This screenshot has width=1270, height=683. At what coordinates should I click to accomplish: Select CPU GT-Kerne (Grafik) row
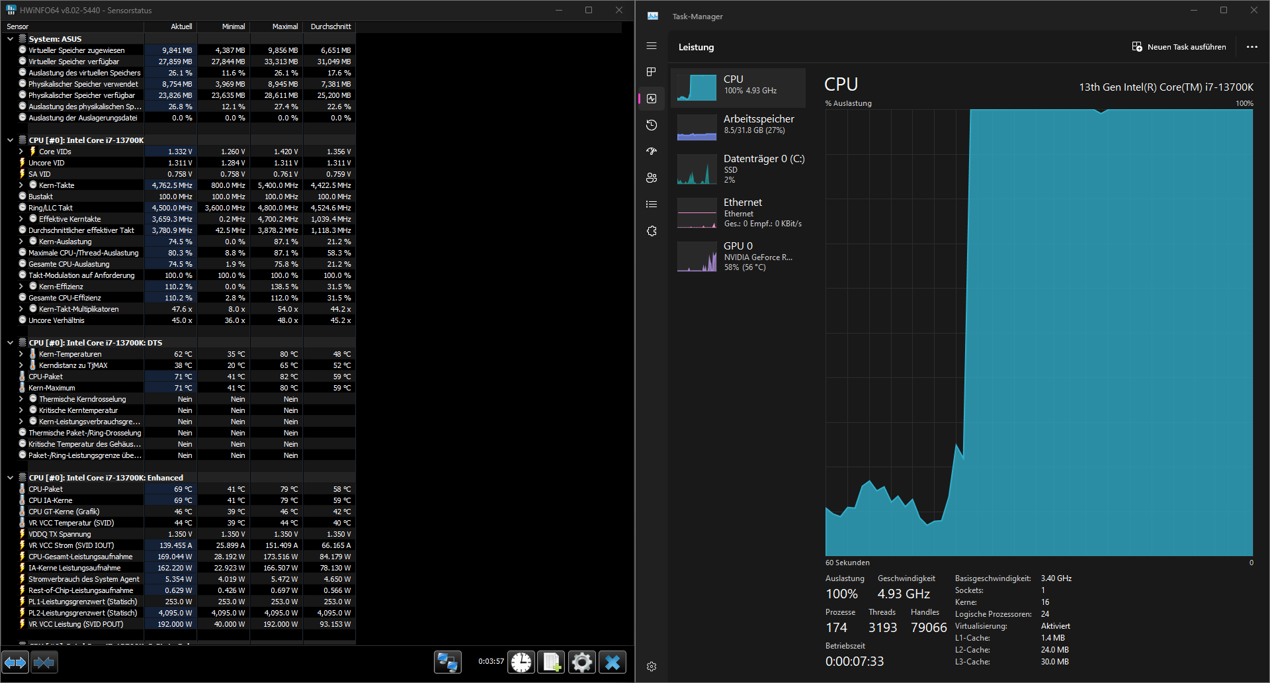179,512
